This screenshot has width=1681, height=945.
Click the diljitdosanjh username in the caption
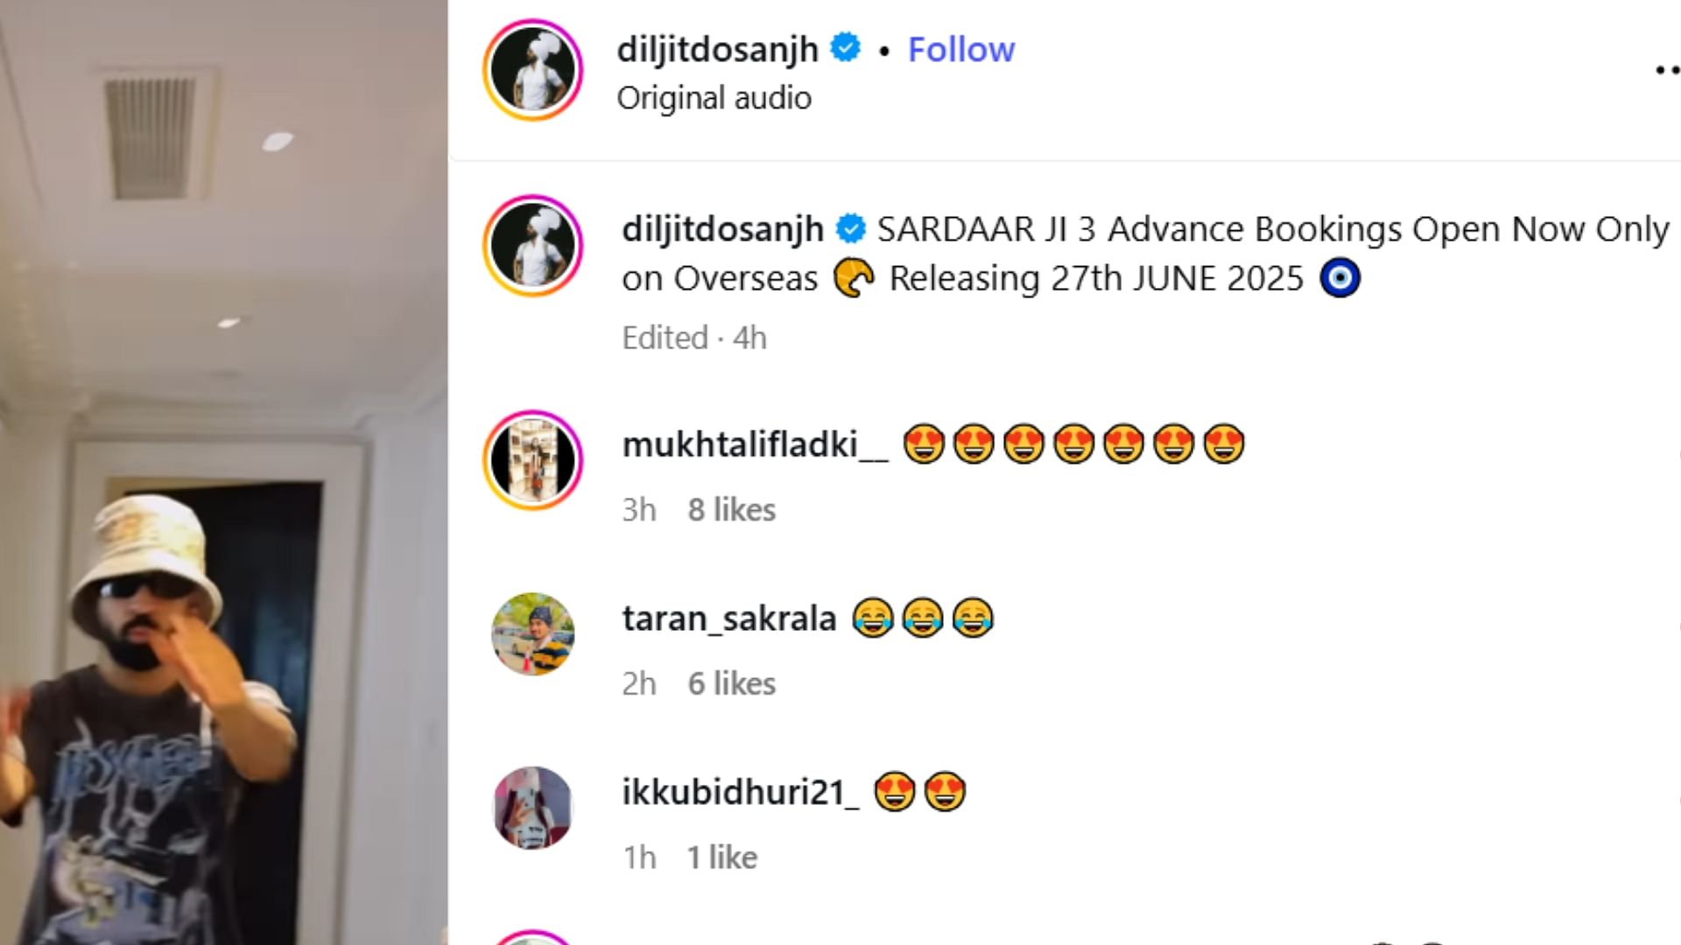tap(722, 230)
